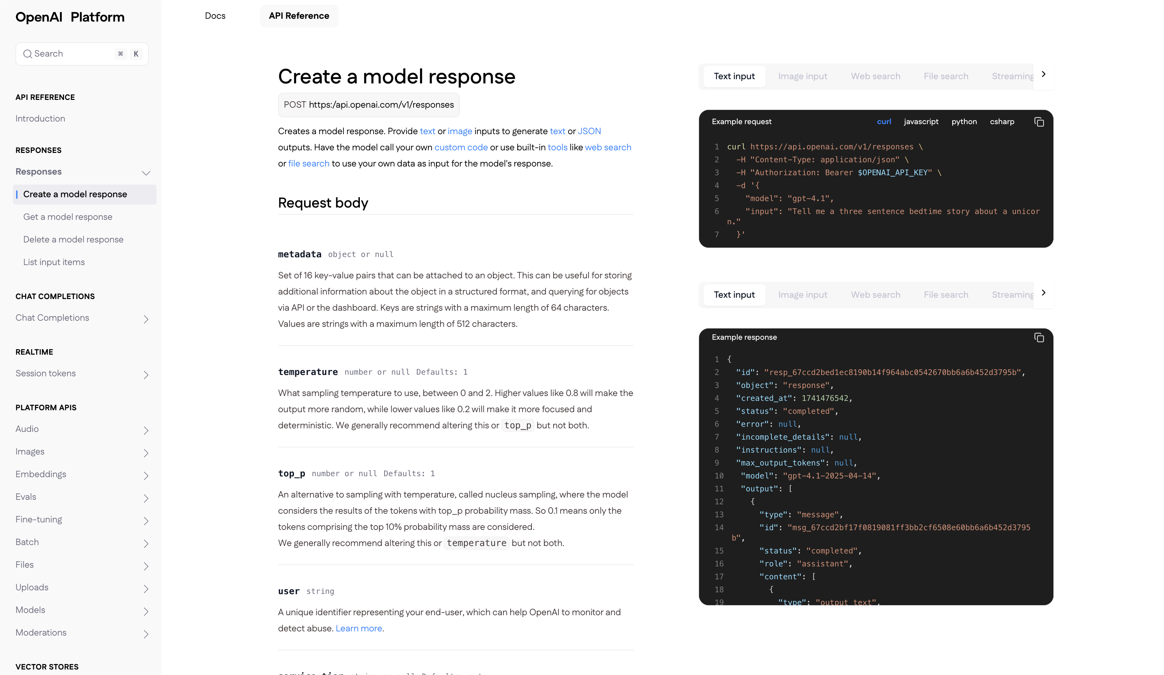Expand the Images section

(x=146, y=453)
